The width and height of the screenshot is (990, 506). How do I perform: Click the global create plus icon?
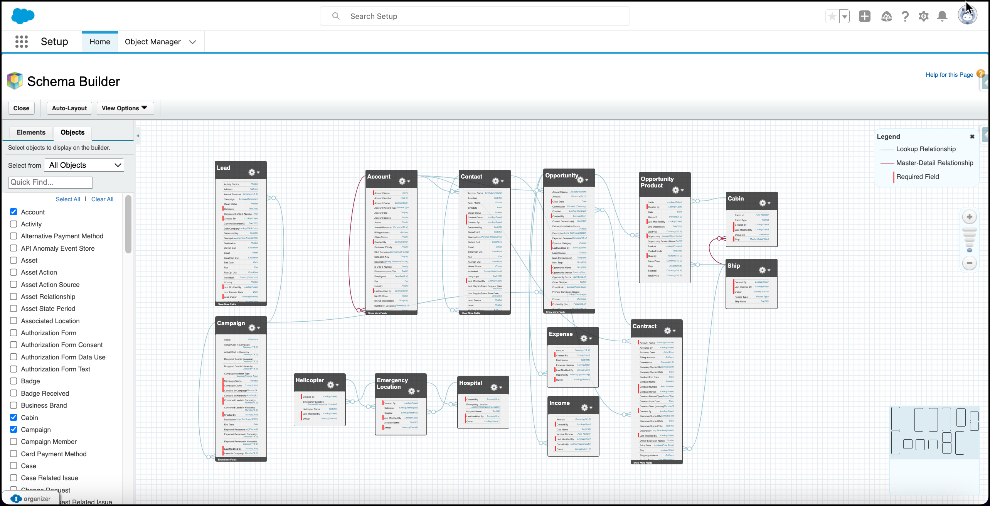click(x=865, y=16)
